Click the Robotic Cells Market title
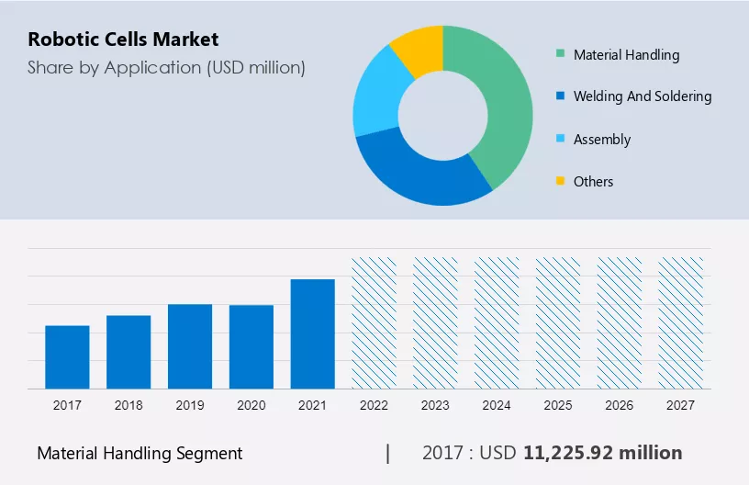This screenshot has height=485, width=749. tap(123, 39)
